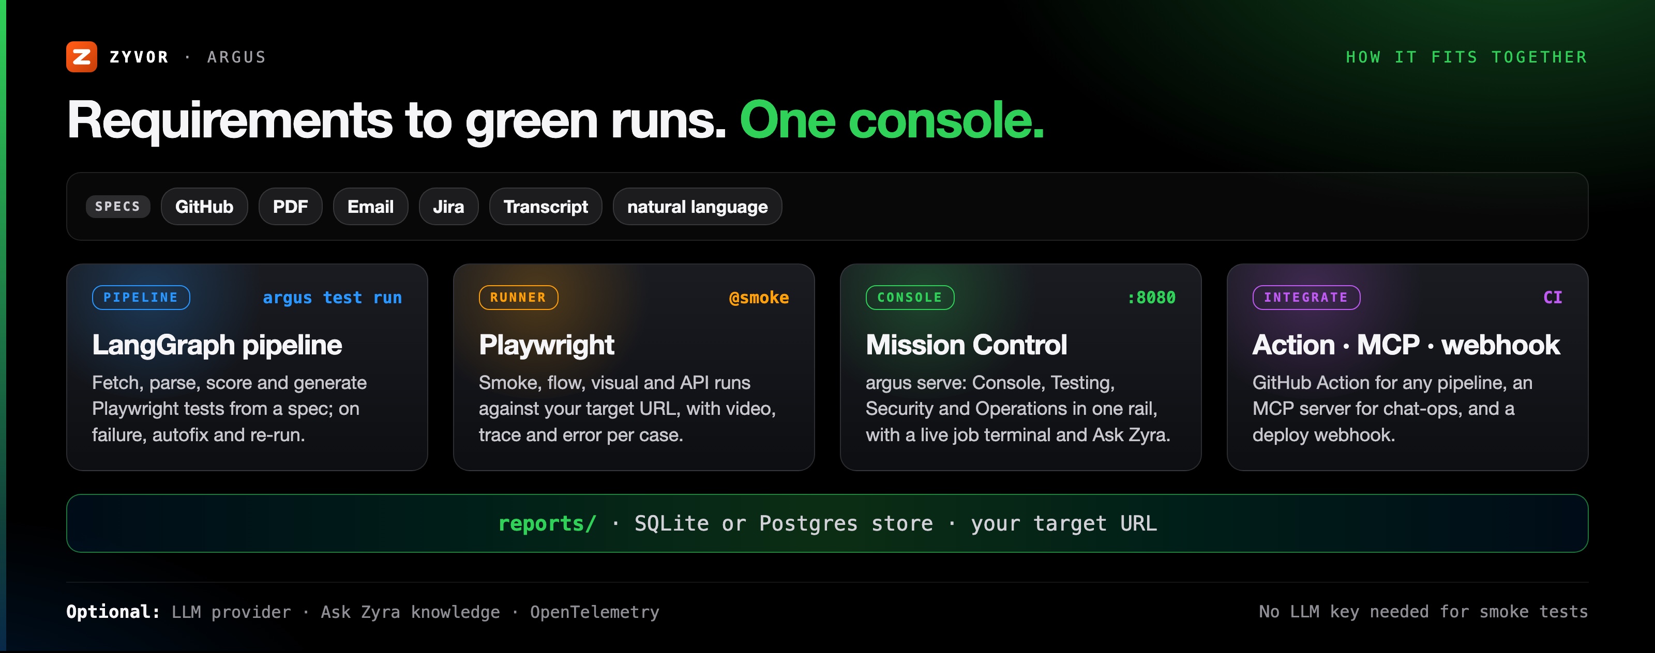Choose the GitHub spec pill
Image resolution: width=1655 pixels, height=653 pixels.
(x=204, y=207)
